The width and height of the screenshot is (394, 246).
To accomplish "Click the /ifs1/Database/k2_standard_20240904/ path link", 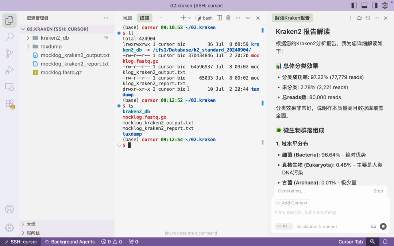I will [202, 50].
